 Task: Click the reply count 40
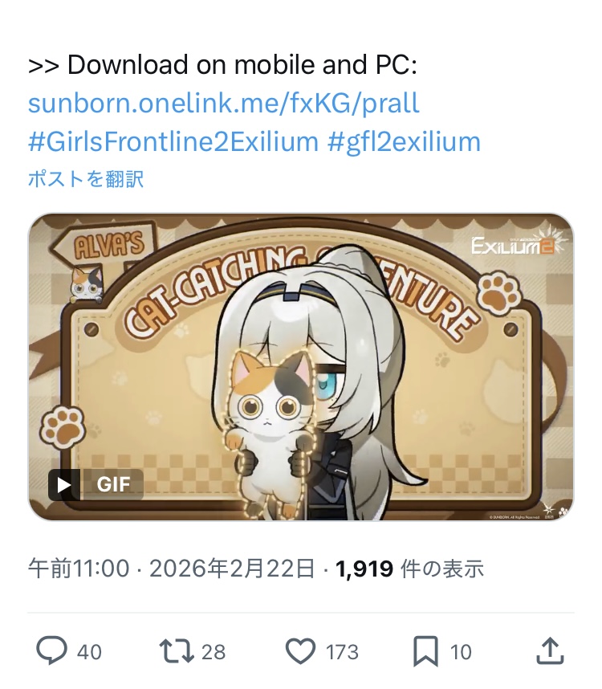[x=89, y=651]
